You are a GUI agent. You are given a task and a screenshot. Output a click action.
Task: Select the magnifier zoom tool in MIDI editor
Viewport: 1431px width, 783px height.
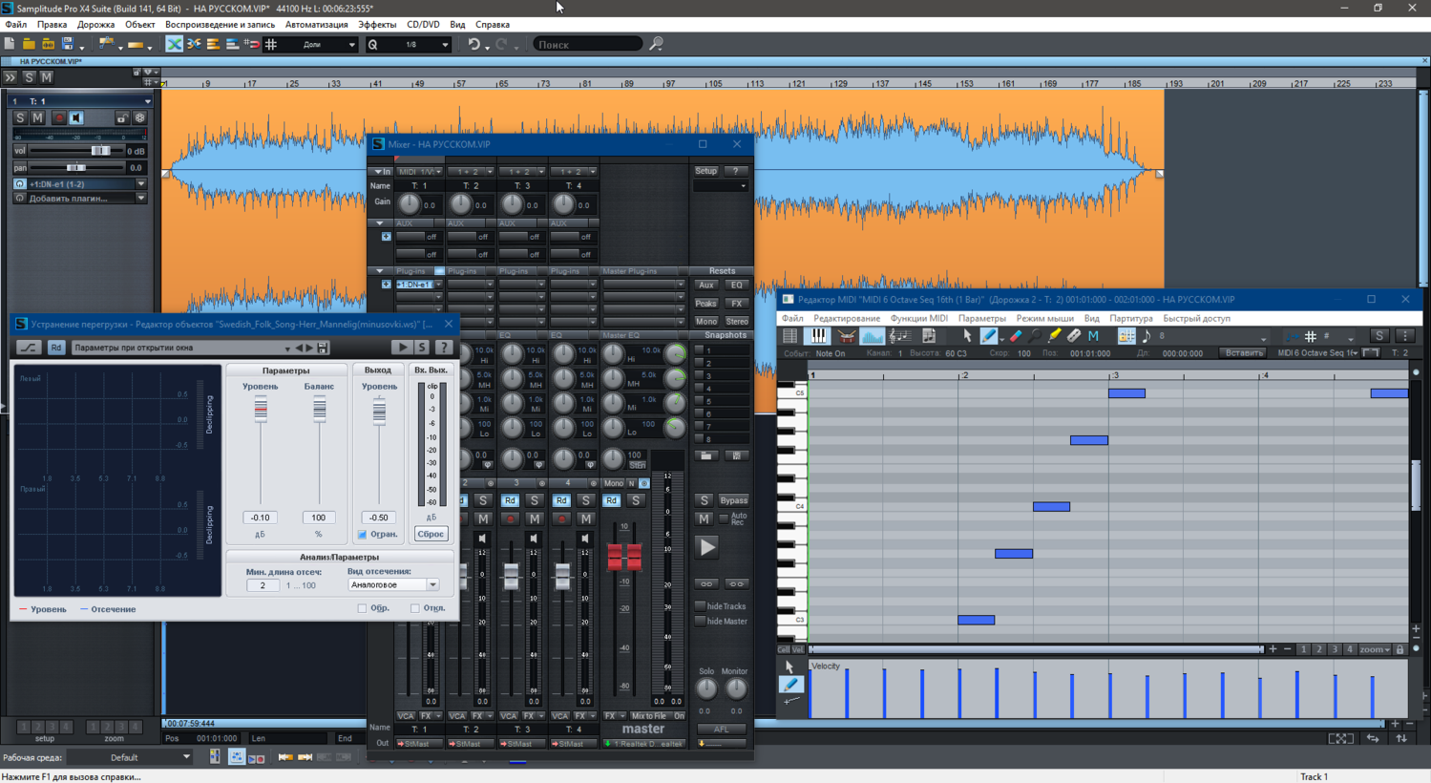1034,336
